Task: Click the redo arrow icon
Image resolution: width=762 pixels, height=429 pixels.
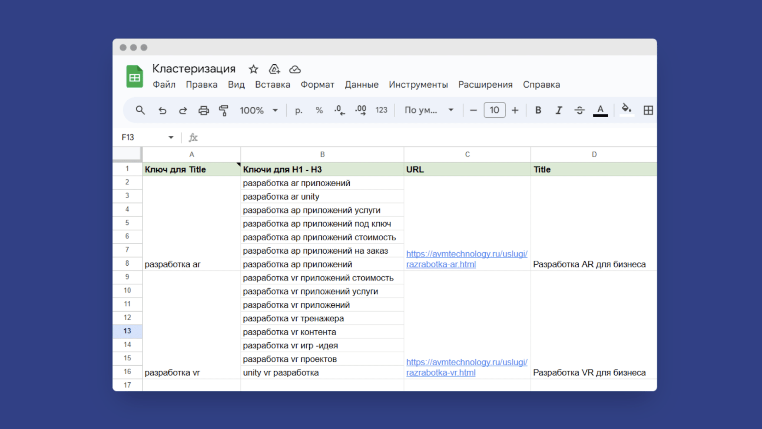Action: (183, 110)
